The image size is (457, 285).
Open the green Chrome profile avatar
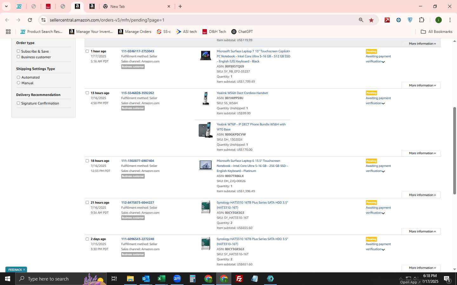coord(439,20)
